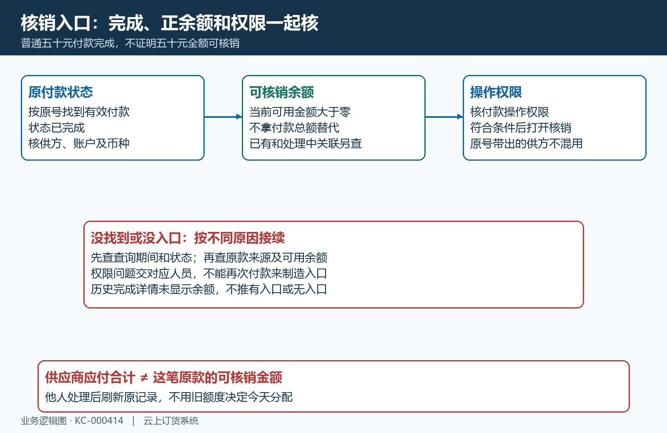The width and height of the screenshot is (667, 433).
Task: Click the line 原号带出的供方不混用
Action: tap(527, 143)
